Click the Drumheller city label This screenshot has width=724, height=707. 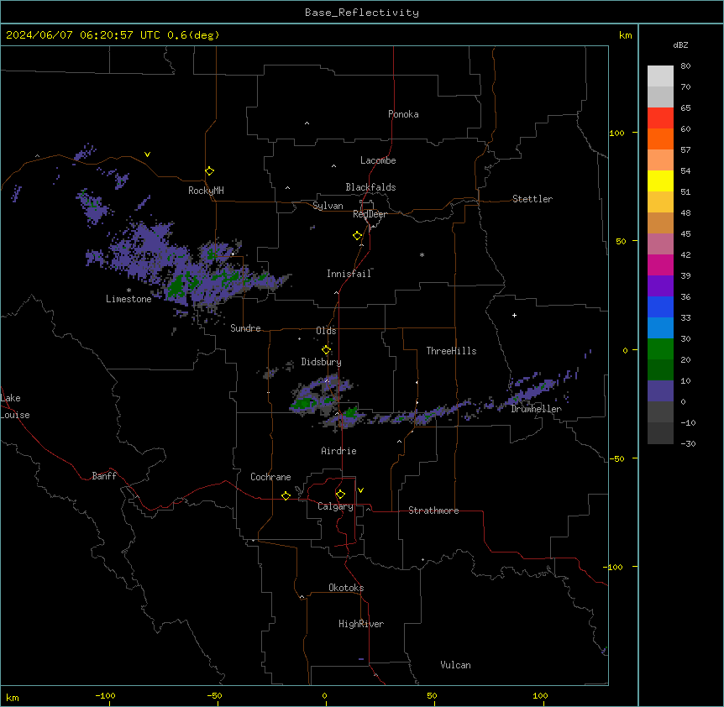[536, 409]
